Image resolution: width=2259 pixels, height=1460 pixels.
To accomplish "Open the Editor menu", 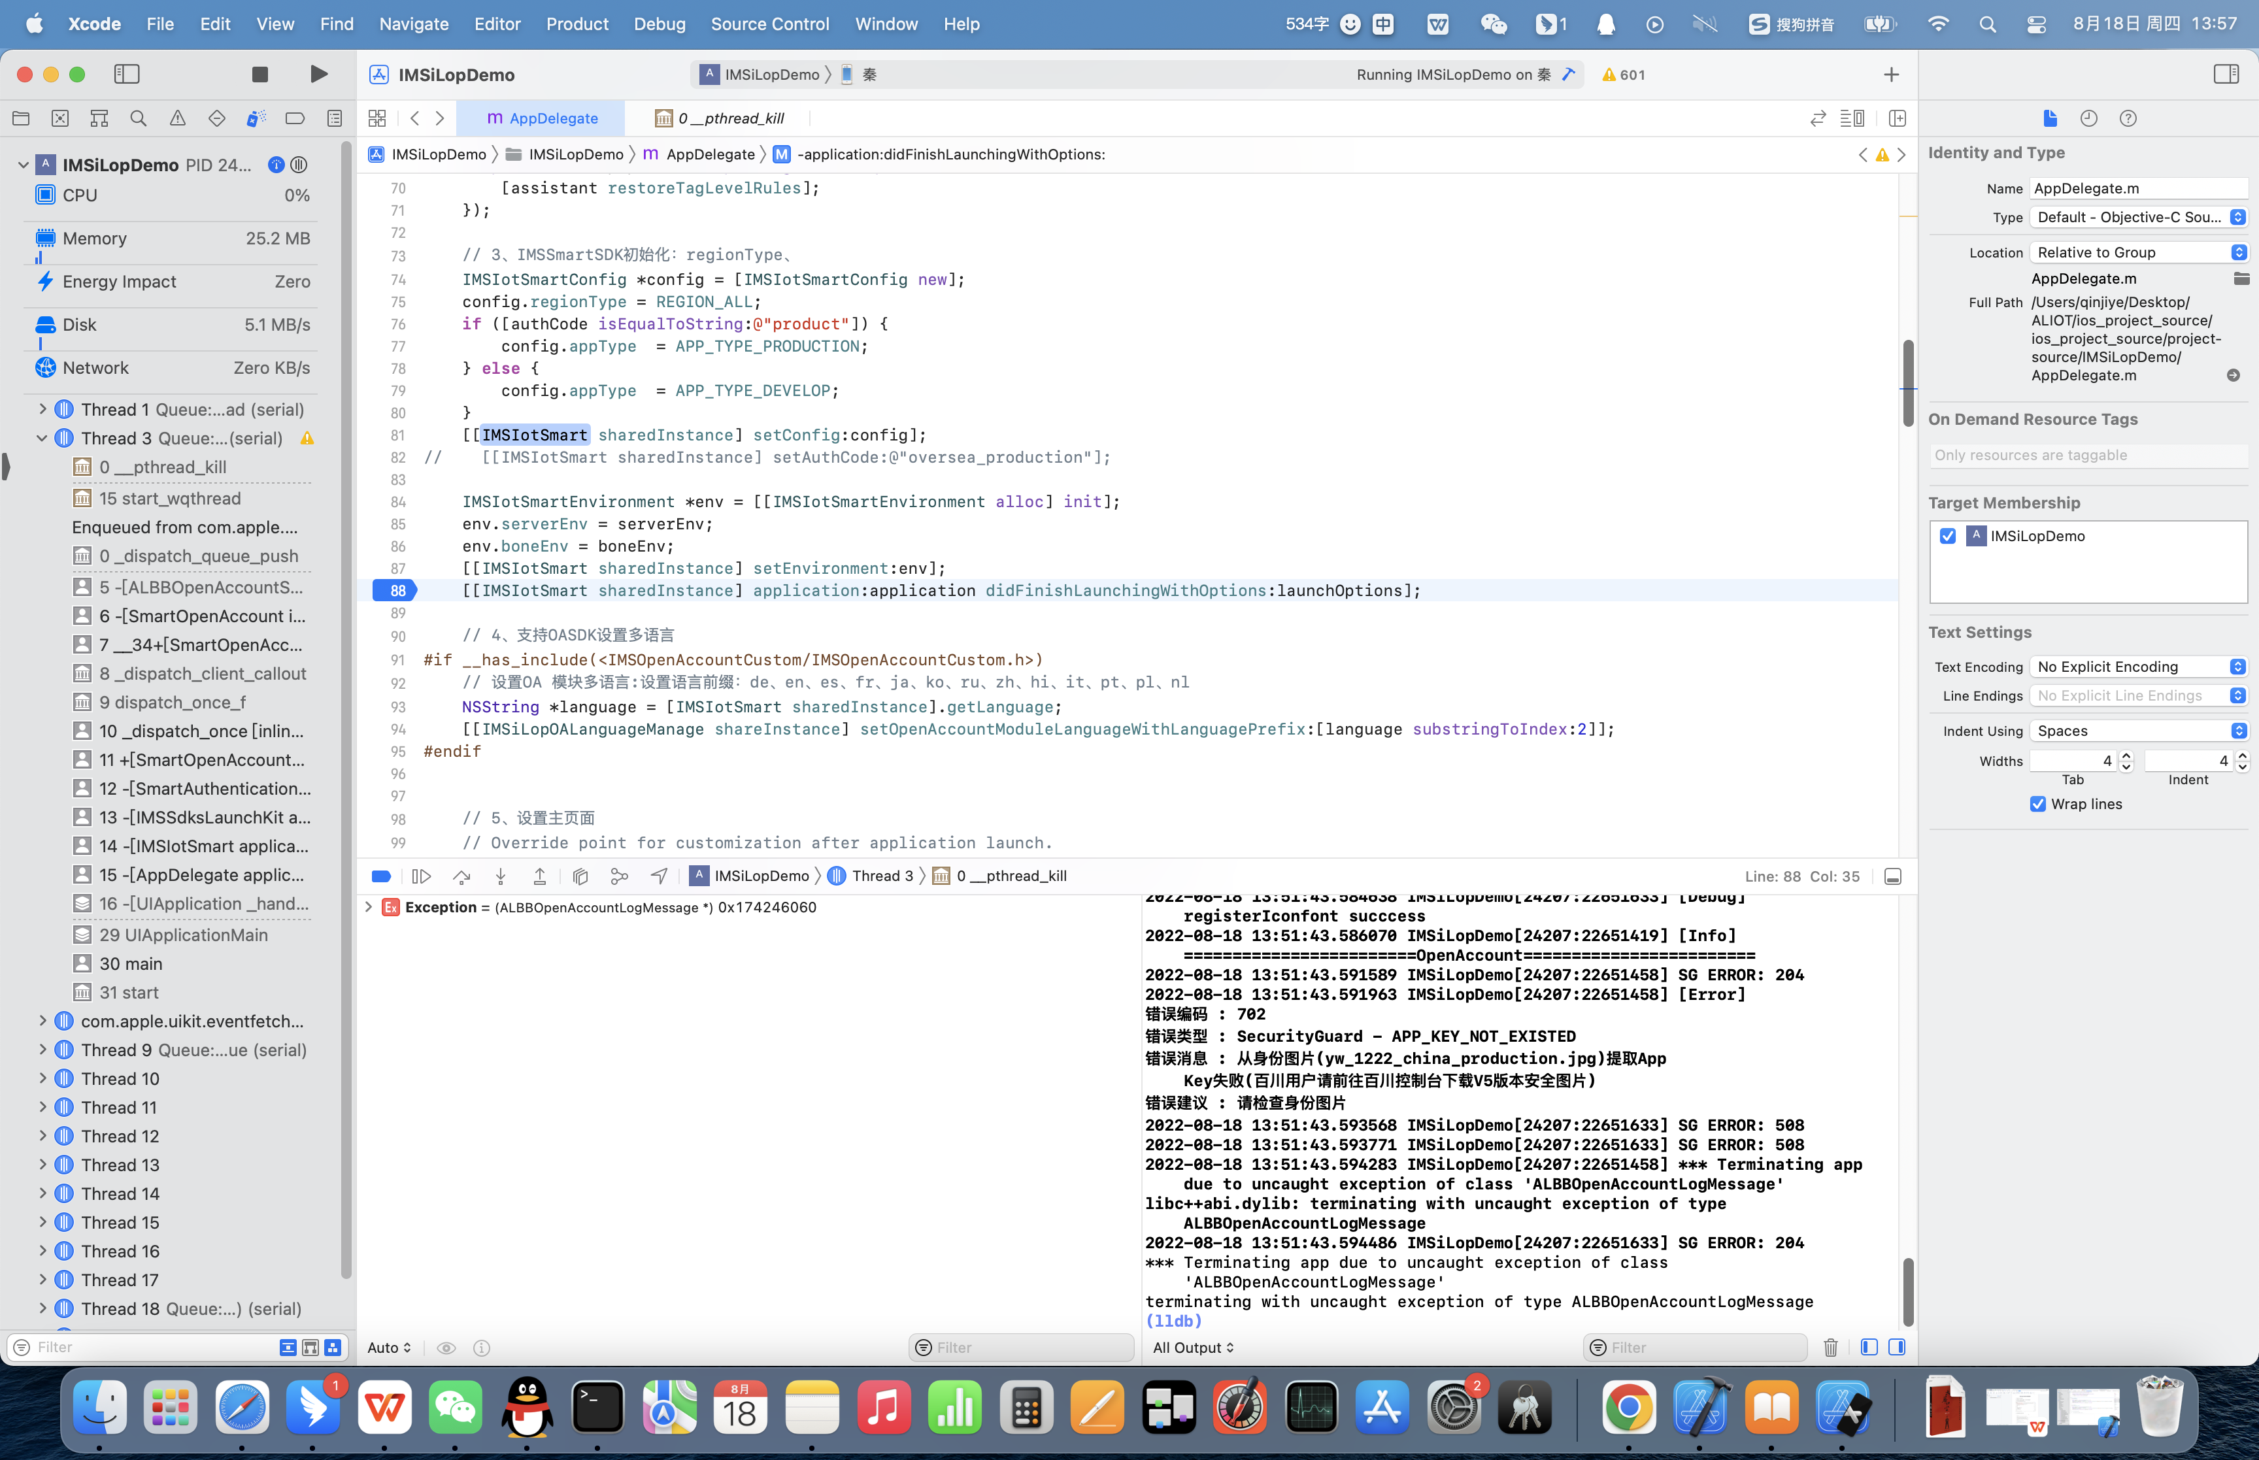I will (x=497, y=24).
